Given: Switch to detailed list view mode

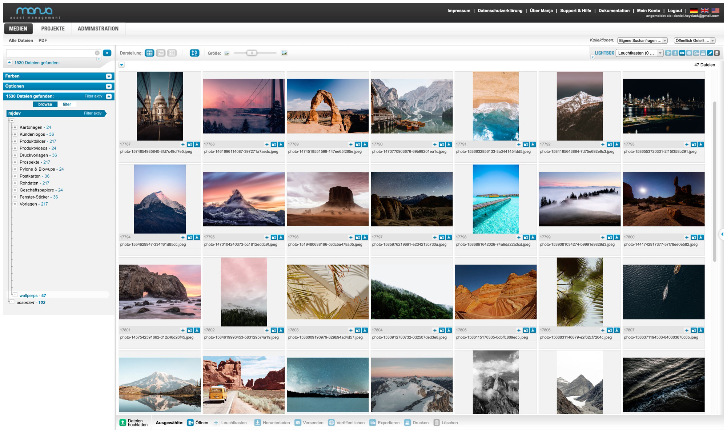Looking at the screenshot, I should click(172, 53).
